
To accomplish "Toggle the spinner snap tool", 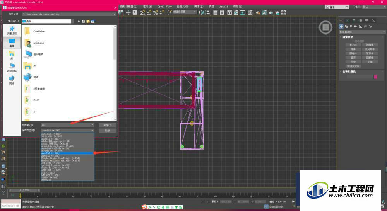I will click(x=162, y=12).
